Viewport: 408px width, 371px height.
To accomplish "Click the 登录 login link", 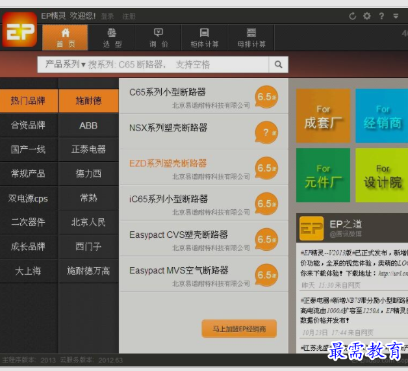I will 107,16.
